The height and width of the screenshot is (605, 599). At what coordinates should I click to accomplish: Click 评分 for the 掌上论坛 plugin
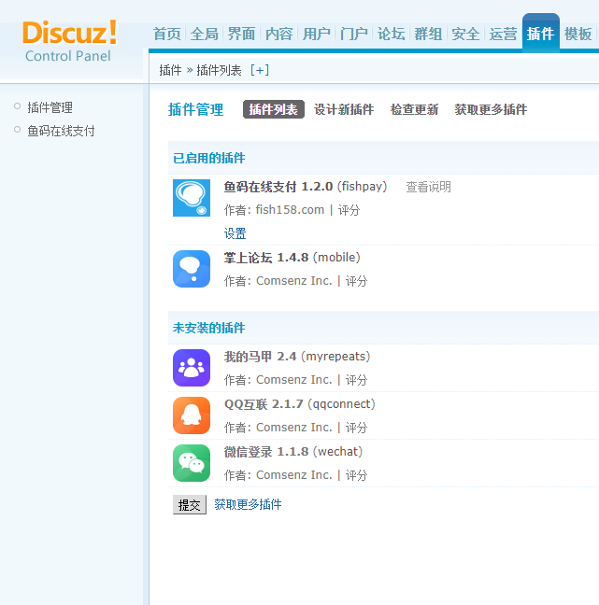click(356, 281)
